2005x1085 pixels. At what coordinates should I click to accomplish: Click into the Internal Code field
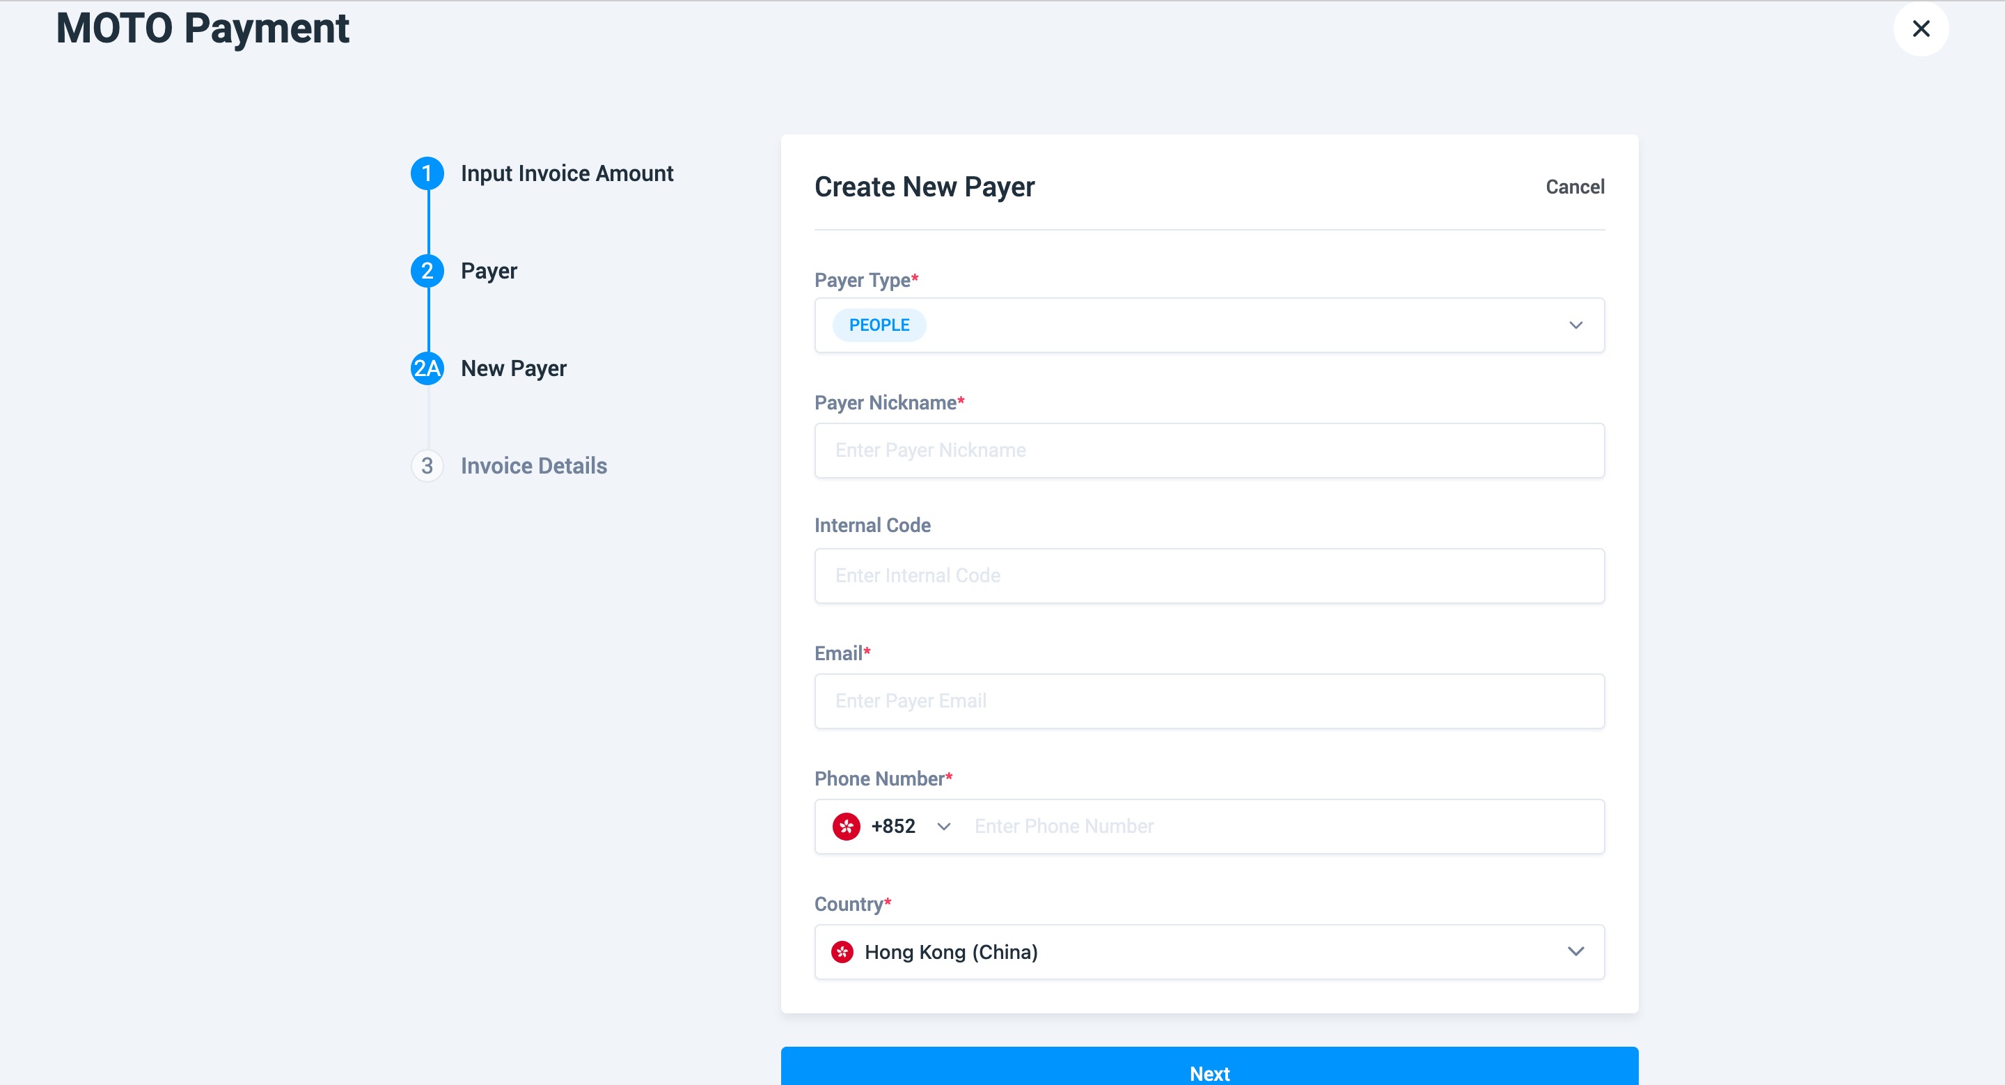(x=1209, y=576)
